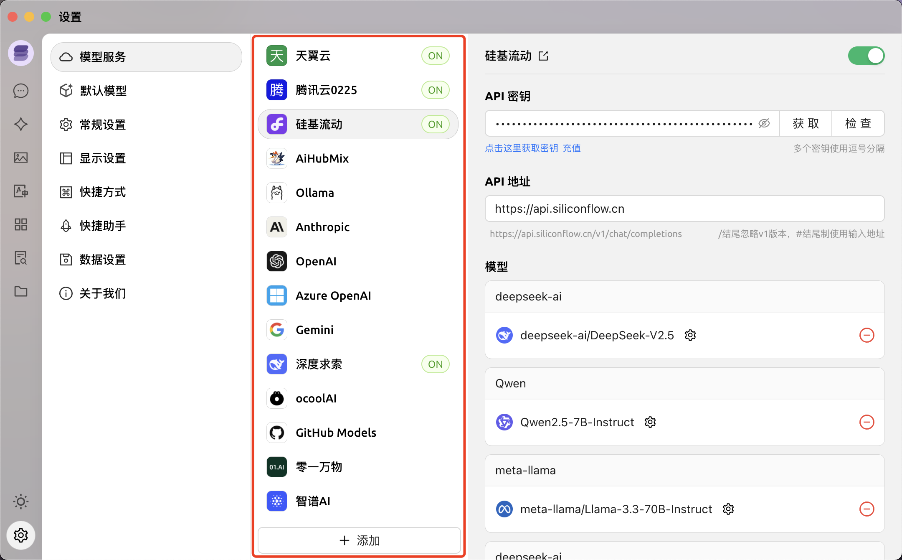Open settings gear for DeepSeek-V2.5 model

690,335
